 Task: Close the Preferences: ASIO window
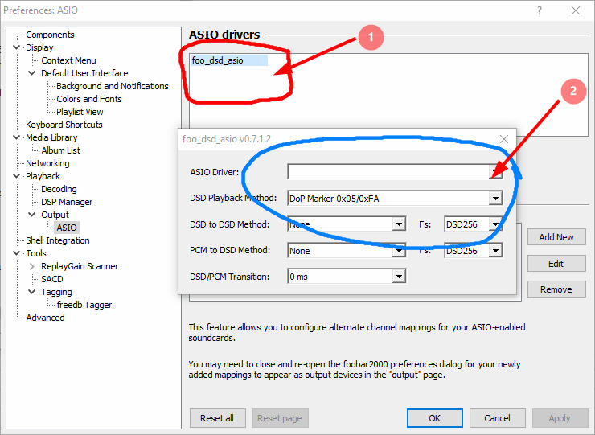point(576,10)
